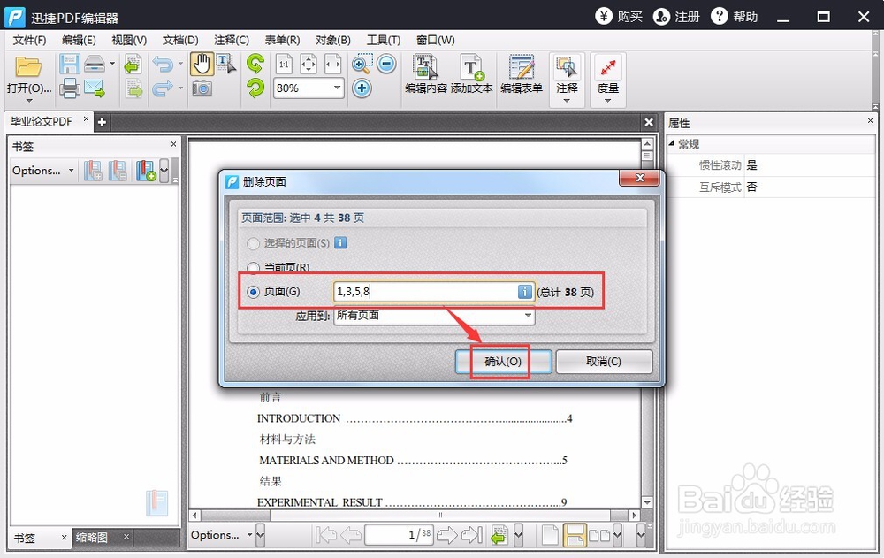
Task: Open the undo history dropdown arrow
Action: (180, 64)
